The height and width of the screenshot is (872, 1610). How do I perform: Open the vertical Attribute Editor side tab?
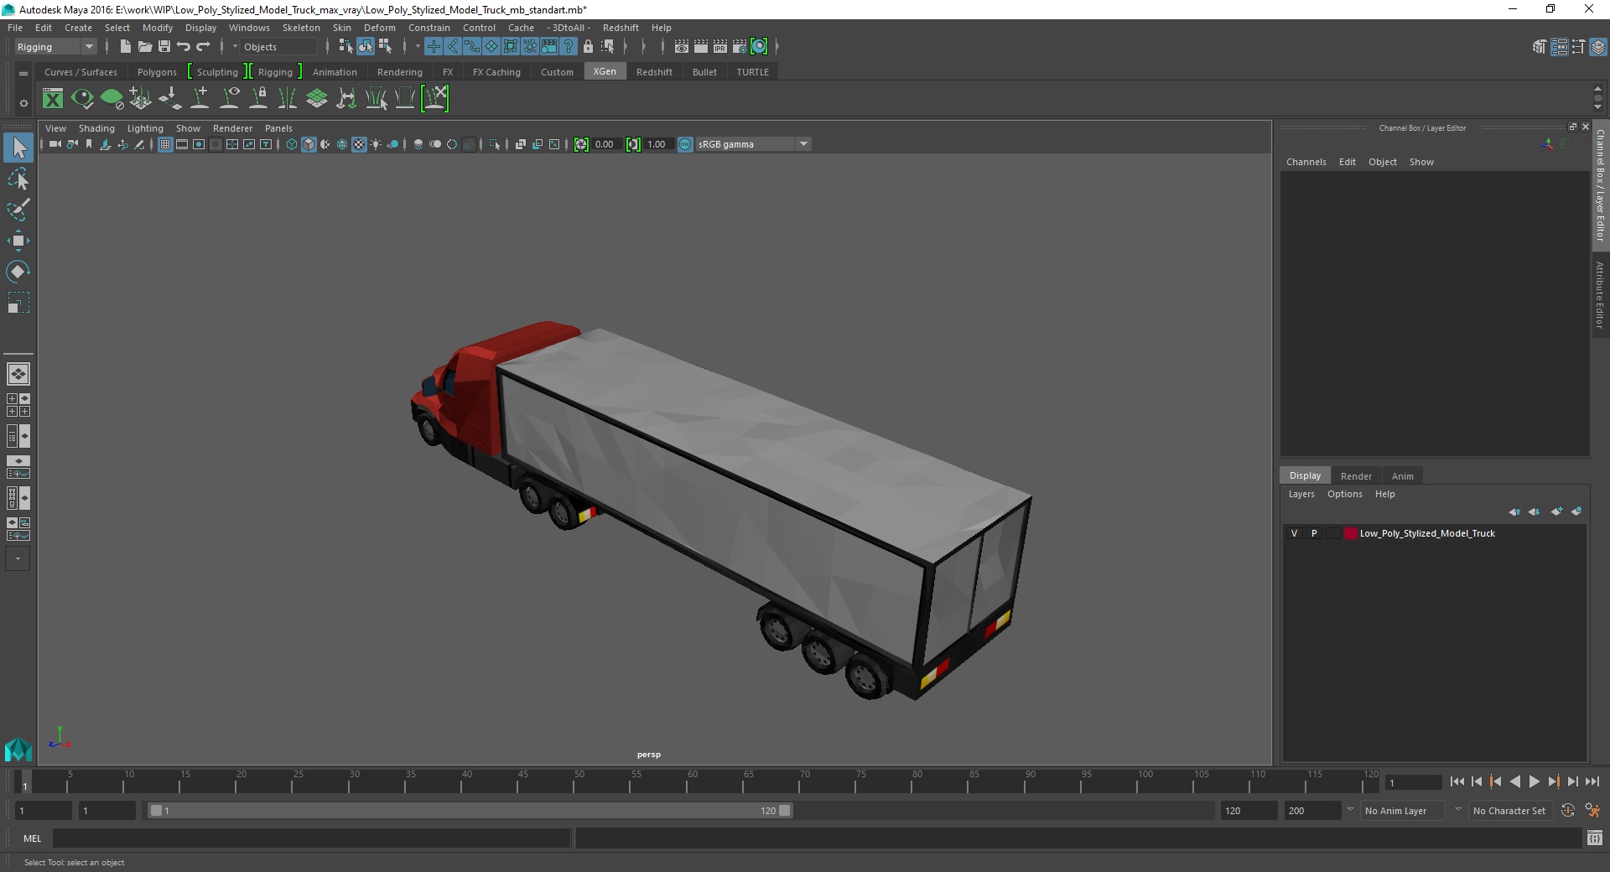coord(1600,294)
